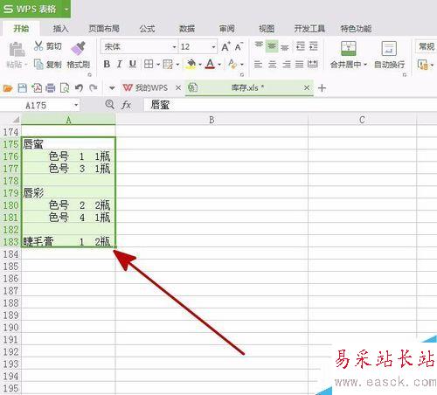Click the Select All corner triangle

click(16, 120)
